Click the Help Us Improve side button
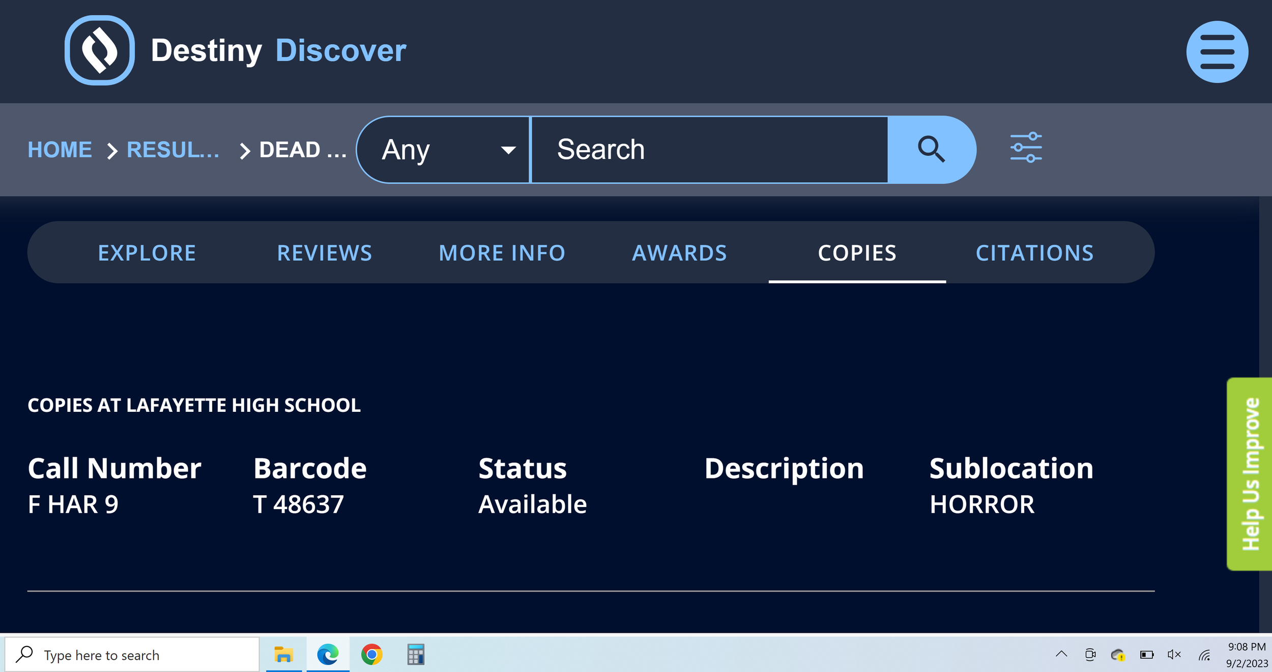This screenshot has height=672, width=1272. coord(1250,473)
